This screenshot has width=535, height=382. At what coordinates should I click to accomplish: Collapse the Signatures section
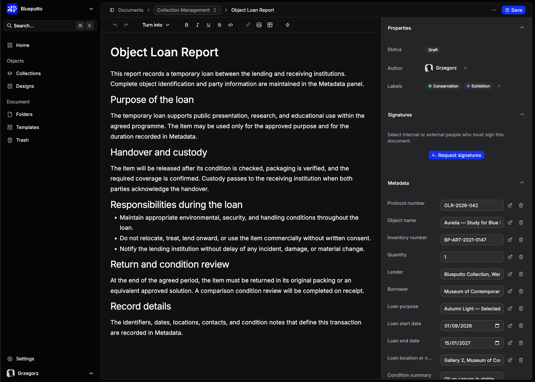pyautogui.click(x=522, y=115)
